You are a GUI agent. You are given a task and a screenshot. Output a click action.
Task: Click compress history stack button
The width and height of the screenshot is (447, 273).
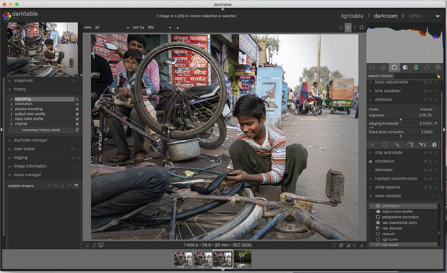(41, 130)
